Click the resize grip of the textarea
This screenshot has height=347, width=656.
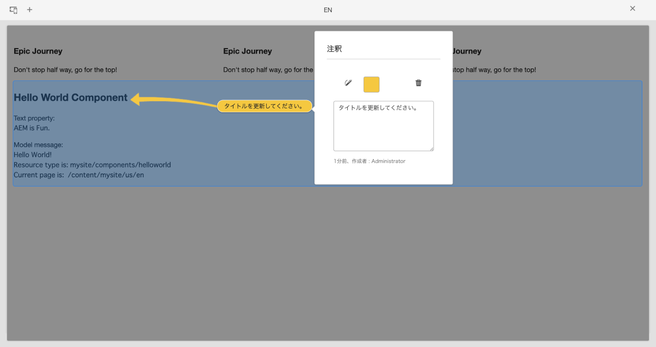click(x=431, y=148)
